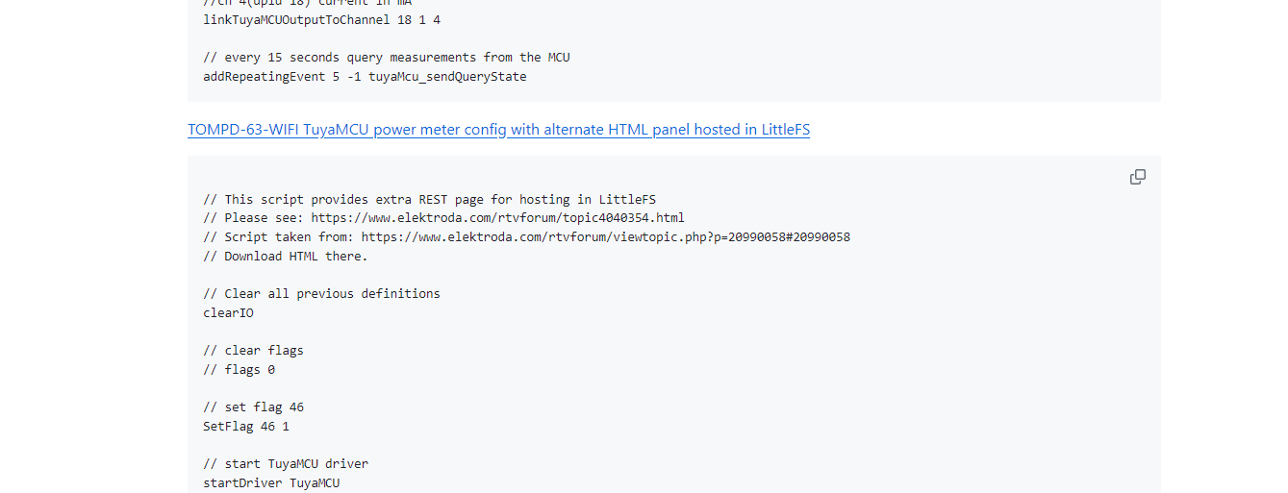Click the 'set flag 46' comment
Image resolution: width=1288 pixels, height=493 pixels.
(253, 407)
